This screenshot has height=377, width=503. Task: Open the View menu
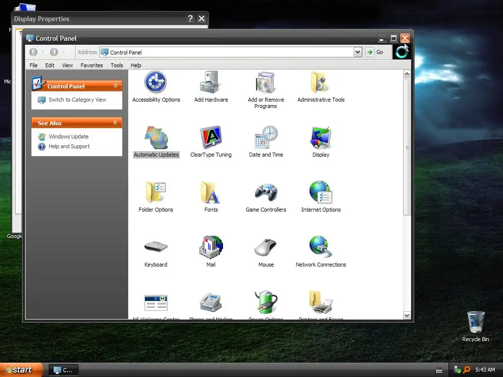67,65
